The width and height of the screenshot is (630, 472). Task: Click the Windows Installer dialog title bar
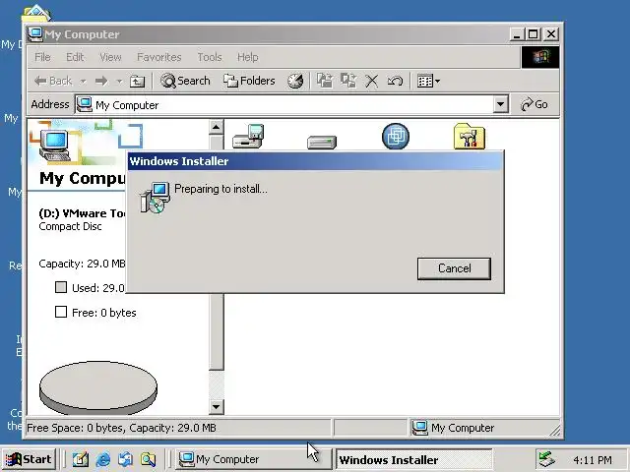point(315,161)
